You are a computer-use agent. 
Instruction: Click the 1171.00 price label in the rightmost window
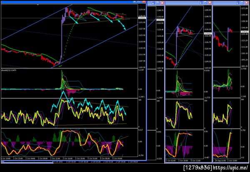coord(245,8)
